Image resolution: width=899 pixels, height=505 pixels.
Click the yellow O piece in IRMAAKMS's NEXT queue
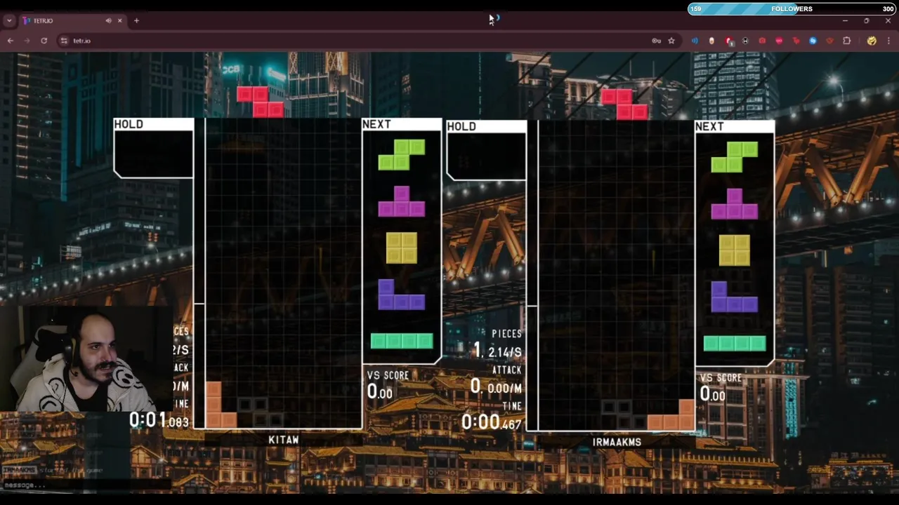click(x=735, y=250)
